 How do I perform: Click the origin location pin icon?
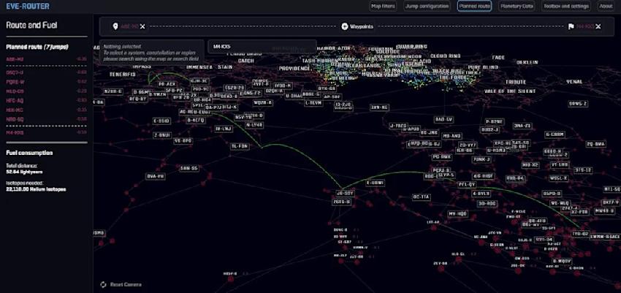pos(115,26)
